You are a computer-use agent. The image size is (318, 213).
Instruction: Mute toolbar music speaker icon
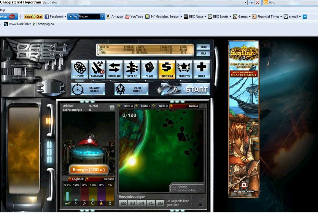pos(76,17)
